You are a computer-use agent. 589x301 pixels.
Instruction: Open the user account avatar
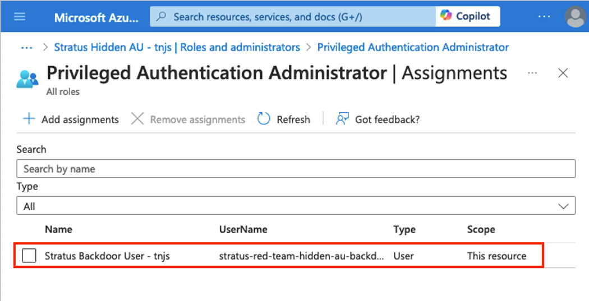coord(576,17)
